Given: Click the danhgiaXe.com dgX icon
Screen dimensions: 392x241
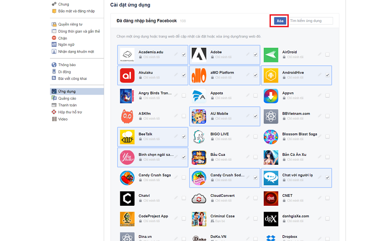Looking at the screenshot, I should tap(271, 219).
